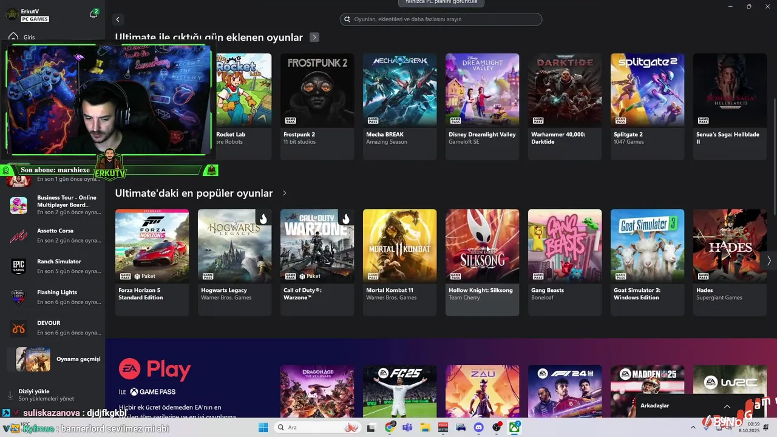The width and height of the screenshot is (777, 437).
Task: Click the Epic Games icon beside Ranch Simulator
Action: pyautogui.click(x=19, y=266)
